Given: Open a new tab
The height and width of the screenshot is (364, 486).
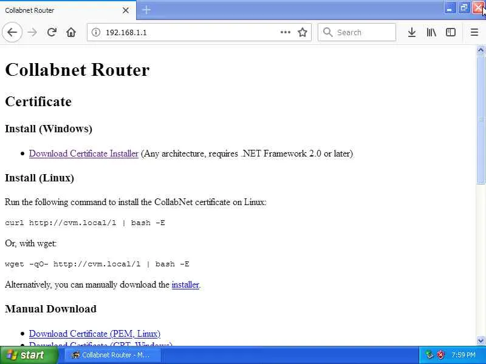Looking at the screenshot, I should pos(146,10).
